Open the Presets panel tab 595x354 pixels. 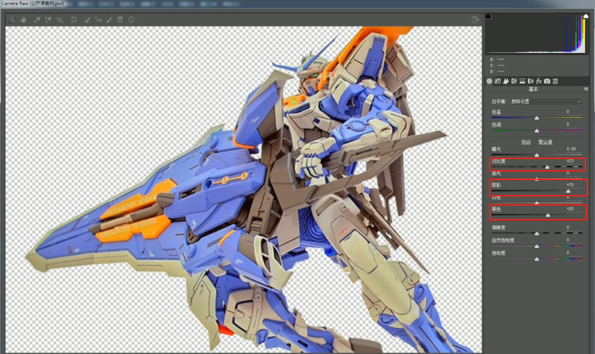555,81
